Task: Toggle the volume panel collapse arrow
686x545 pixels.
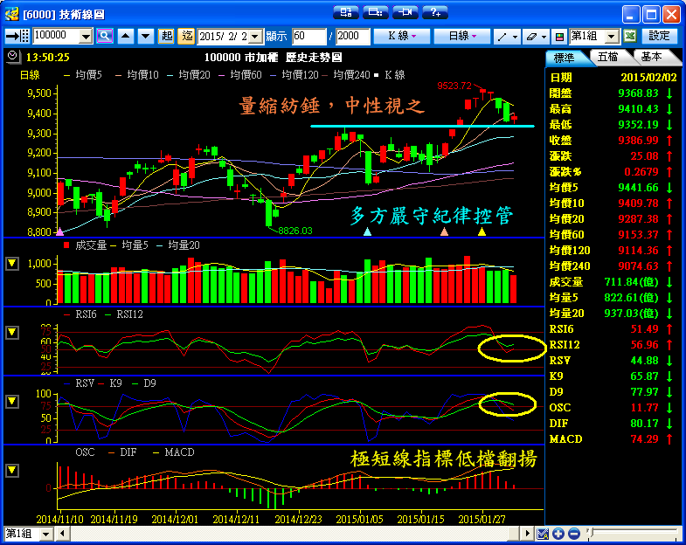Action: [11, 263]
